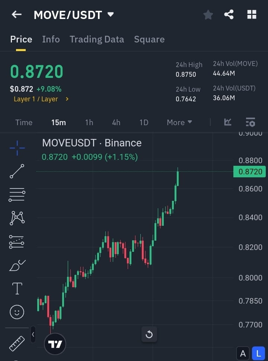This screenshot has height=361, width=268.
Task: Open the chart indicators icon
Action: tap(228, 122)
